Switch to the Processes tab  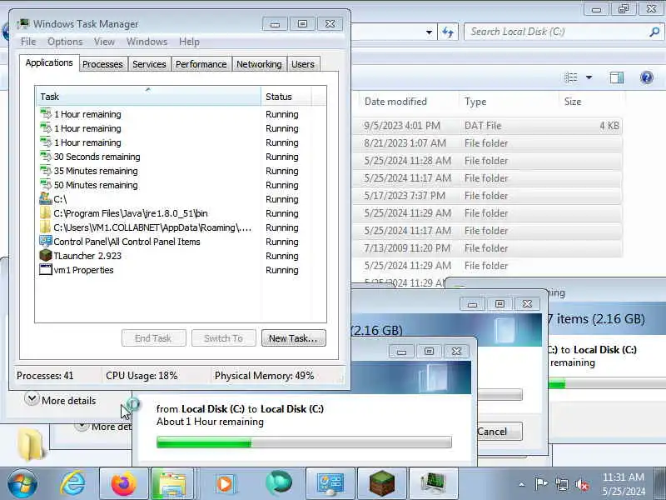[102, 64]
